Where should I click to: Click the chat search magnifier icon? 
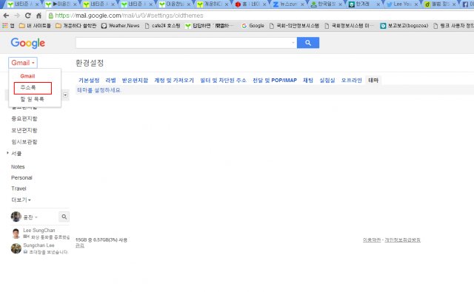pyautogui.click(x=64, y=217)
